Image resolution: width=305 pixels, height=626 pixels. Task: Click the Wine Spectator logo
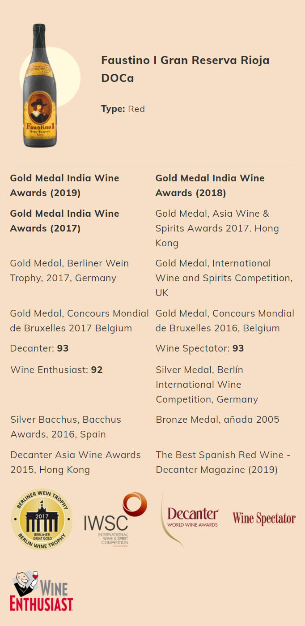click(264, 519)
